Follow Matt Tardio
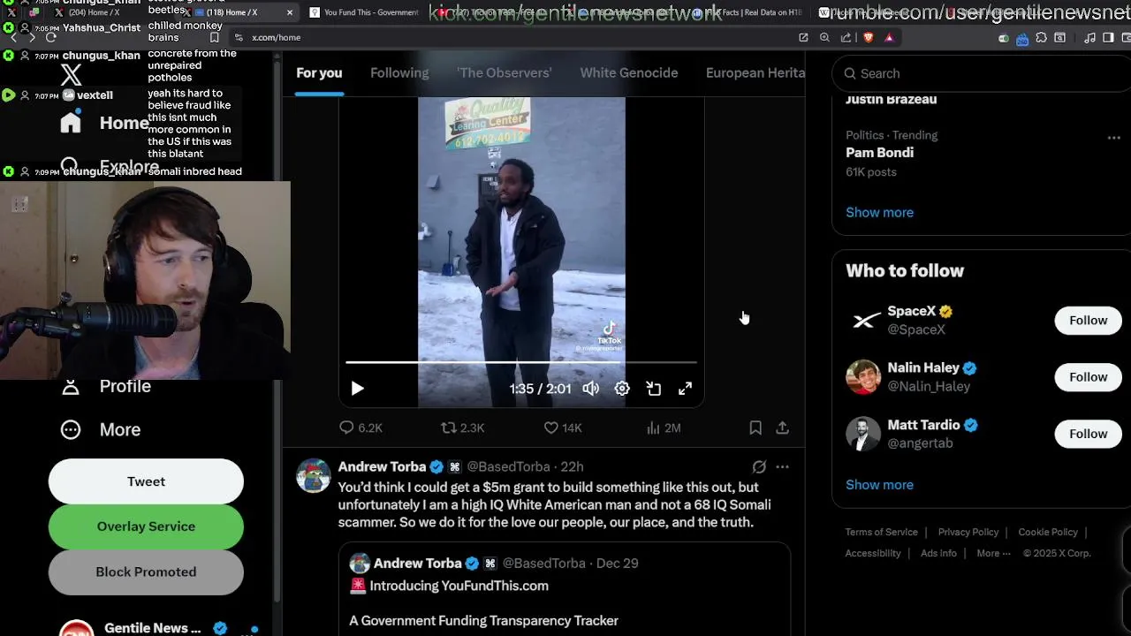 click(1088, 434)
